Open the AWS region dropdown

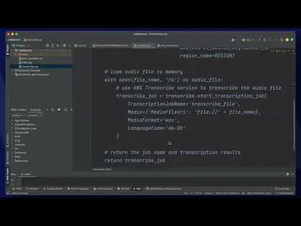click(34, 116)
